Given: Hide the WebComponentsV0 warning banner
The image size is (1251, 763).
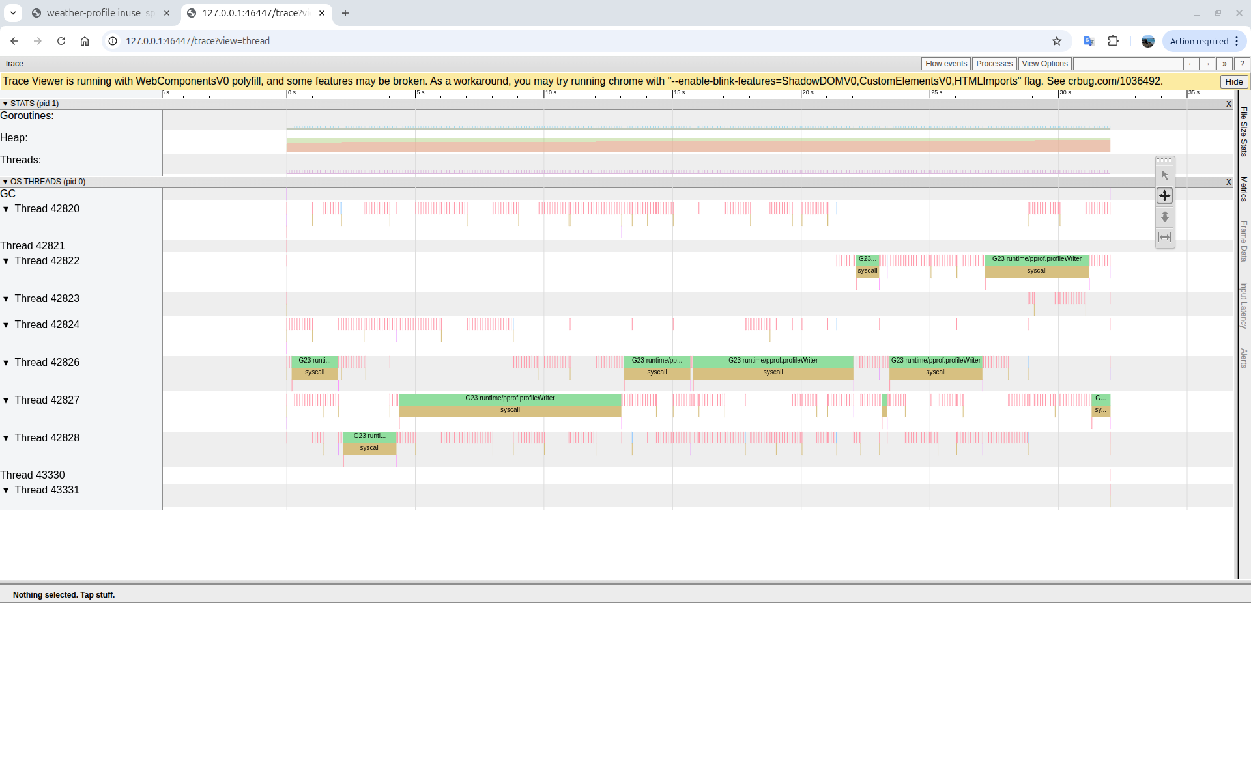Looking at the screenshot, I should tap(1233, 81).
